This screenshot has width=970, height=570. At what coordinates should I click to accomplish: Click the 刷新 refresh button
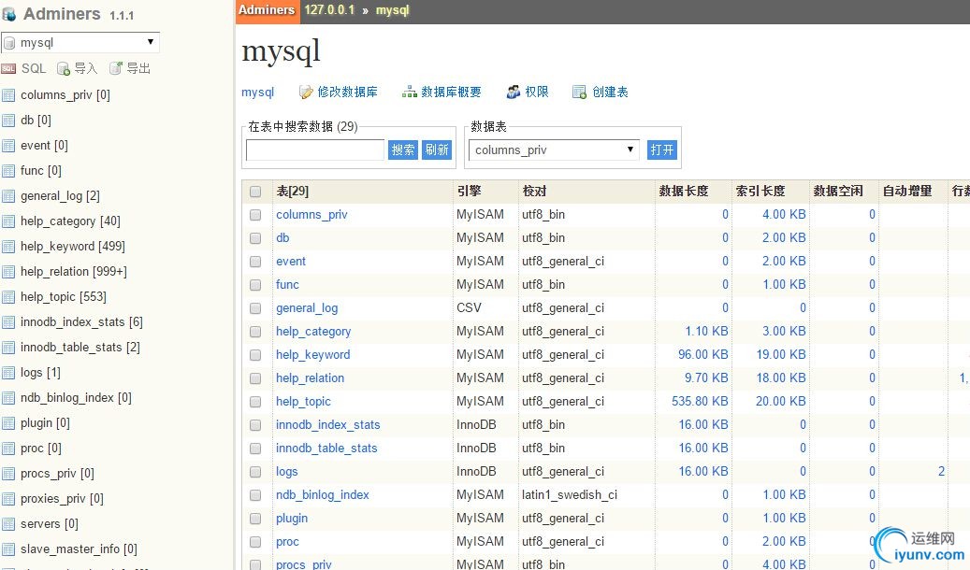coord(437,150)
